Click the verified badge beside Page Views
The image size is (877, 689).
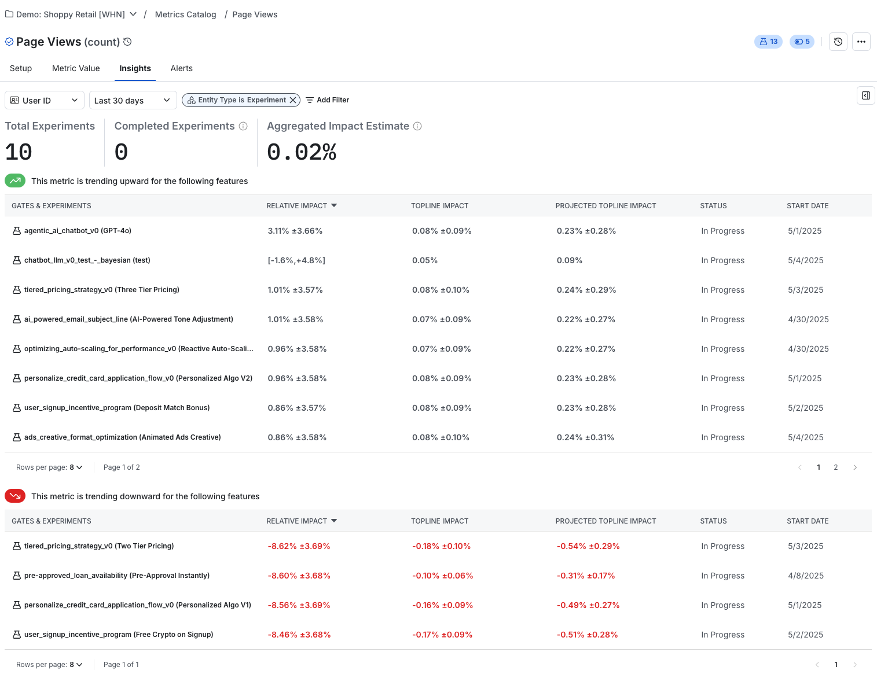[x=9, y=41]
